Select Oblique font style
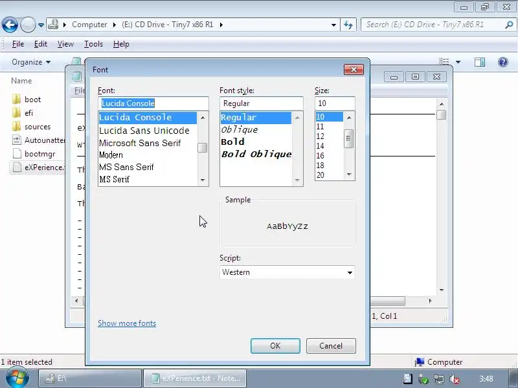 [x=240, y=130]
